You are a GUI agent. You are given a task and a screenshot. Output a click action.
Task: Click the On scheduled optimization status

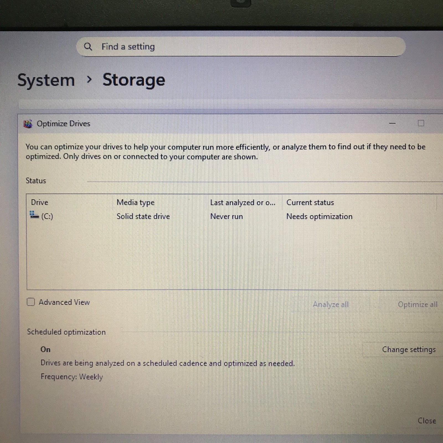click(x=45, y=349)
